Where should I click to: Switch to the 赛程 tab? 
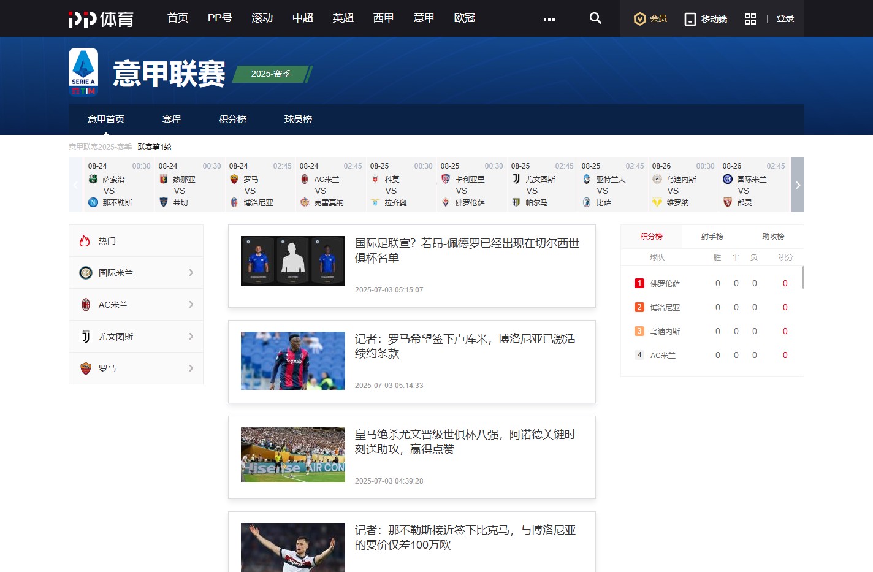pyautogui.click(x=172, y=120)
